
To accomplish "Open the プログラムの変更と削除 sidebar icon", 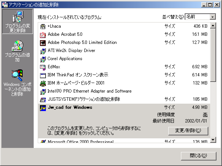I will 18,17.
